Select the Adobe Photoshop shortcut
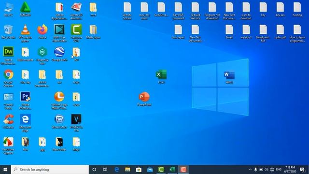Image resolution: width=309 pixels, height=174 pixels. click(25, 101)
